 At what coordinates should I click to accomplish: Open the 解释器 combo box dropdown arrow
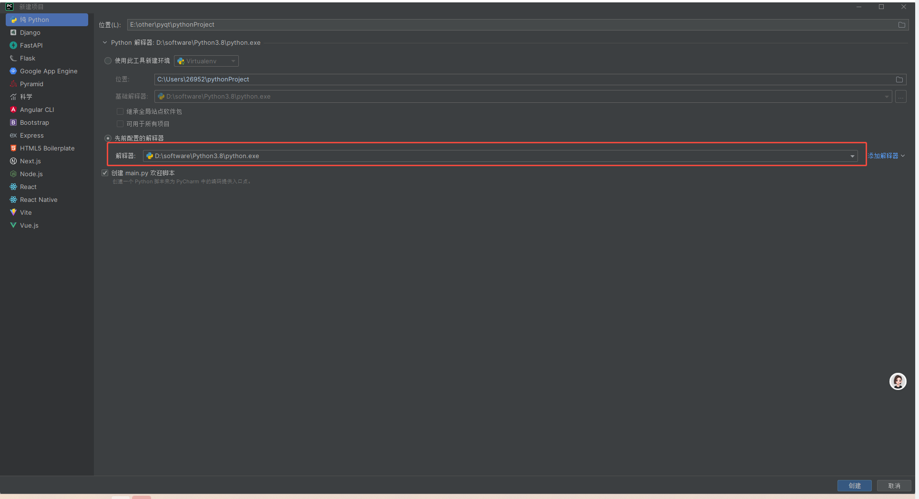[x=852, y=156]
